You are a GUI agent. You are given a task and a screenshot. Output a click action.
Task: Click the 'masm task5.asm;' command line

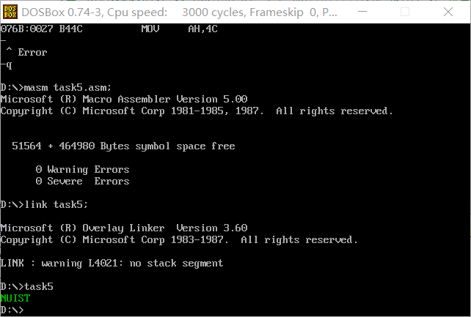click(56, 88)
